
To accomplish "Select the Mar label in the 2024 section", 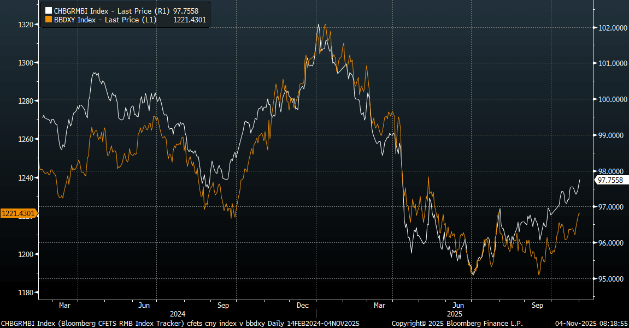I will click(x=65, y=305).
